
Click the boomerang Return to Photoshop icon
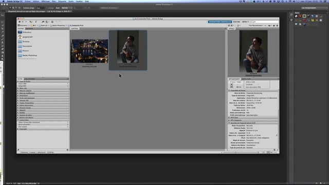[36, 22]
